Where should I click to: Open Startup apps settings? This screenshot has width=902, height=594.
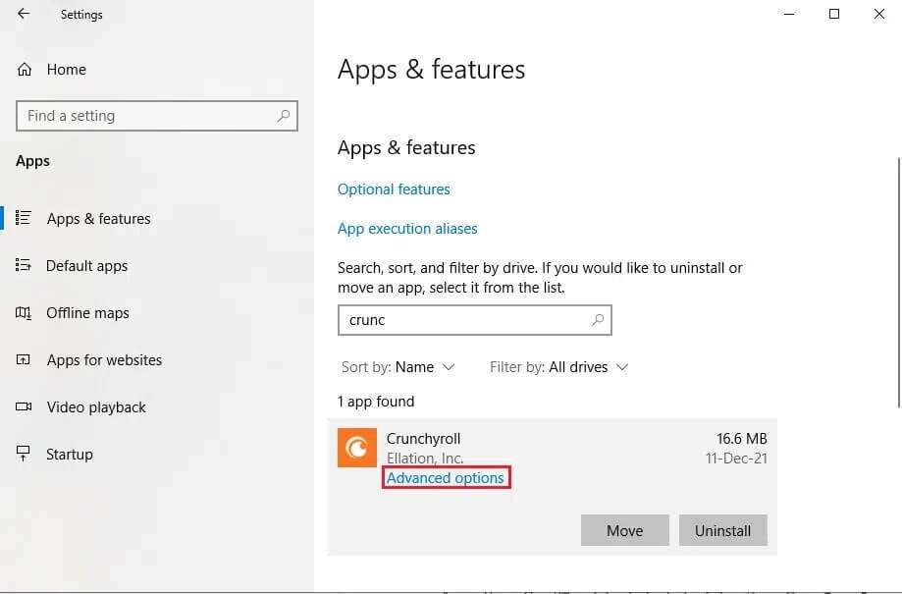(x=69, y=455)
